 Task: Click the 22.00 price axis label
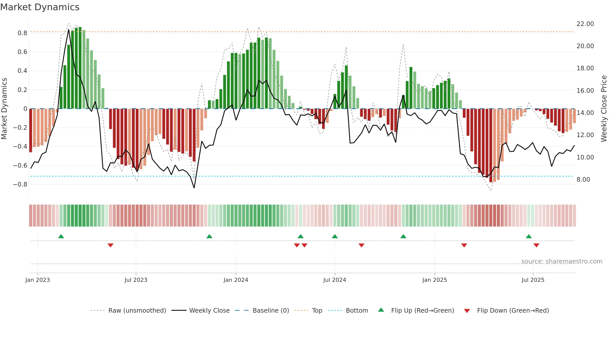[x=585, y=24]
